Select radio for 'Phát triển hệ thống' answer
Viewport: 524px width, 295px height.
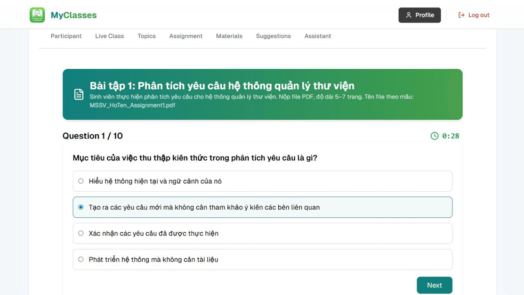[x=81, y=259]
